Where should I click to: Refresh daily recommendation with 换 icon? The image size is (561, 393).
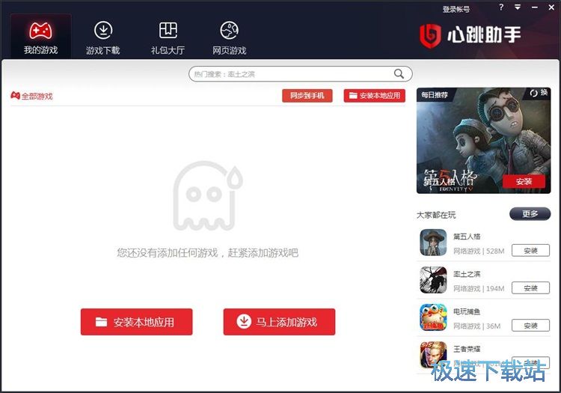pos(539,93)
